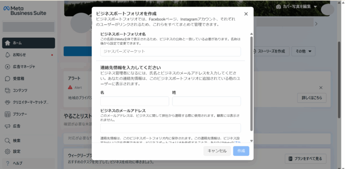This screenshot has width=345, height=169.
Task: Click the dialog scrollbar's down arrow
Action: click(x=252, y=141)
